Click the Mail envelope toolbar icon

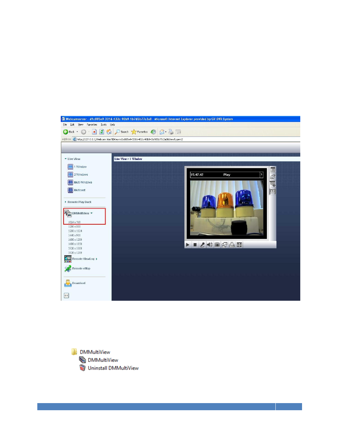tap(162, 132)
